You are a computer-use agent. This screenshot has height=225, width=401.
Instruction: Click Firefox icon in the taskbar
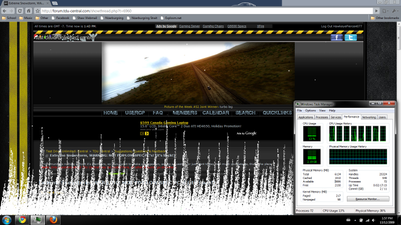point(53,219)
